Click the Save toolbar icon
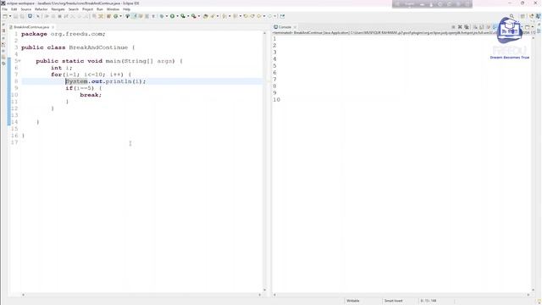 pyautogui.click(x=15, y=16)
